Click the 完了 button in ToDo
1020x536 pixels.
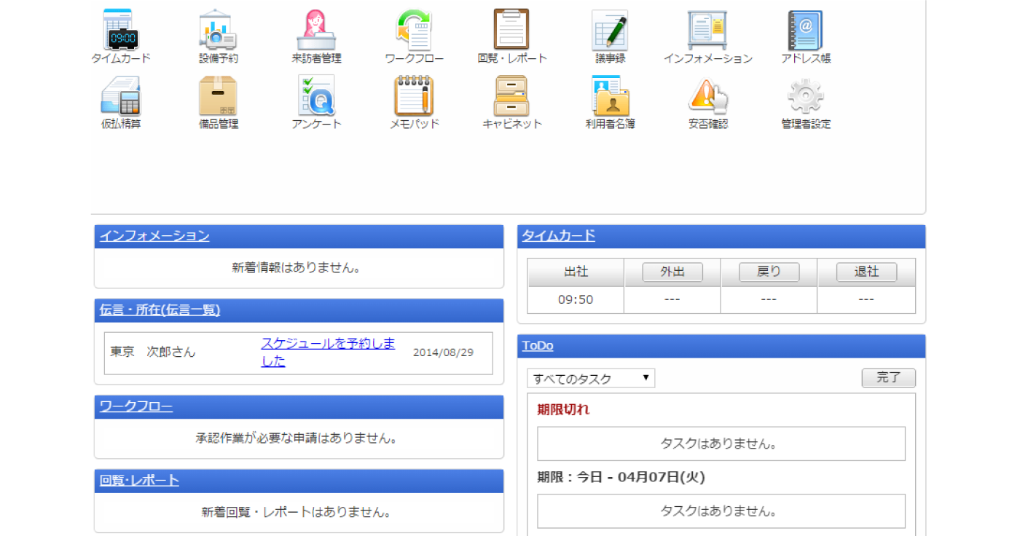click(889, 378)
